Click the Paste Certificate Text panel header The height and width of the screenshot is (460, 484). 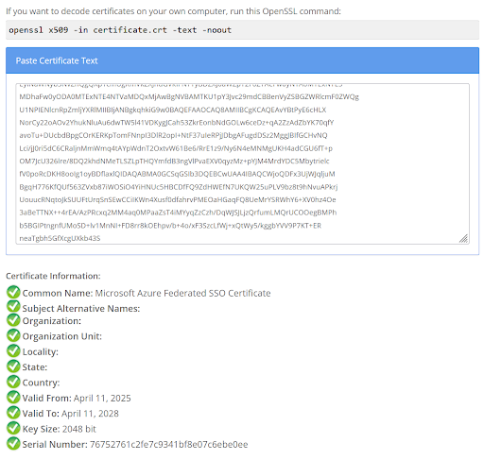coord(242,60)
